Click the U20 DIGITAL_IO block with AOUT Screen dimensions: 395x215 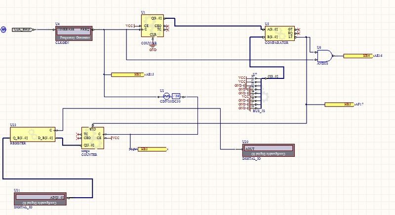268,150
